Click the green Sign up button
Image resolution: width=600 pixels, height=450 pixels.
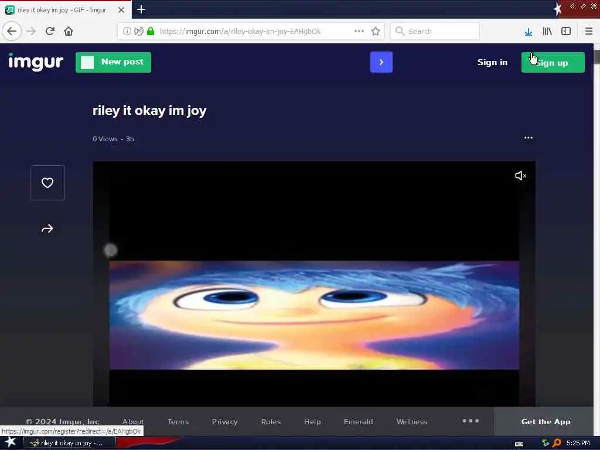tap(553, 62)
